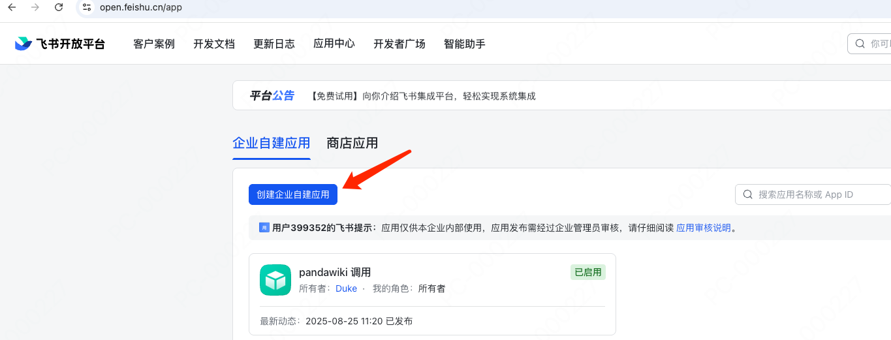Click the owner name Duke link
Image resolution: width=891 pixels, height=340 pixels.
tap(346, 288)
